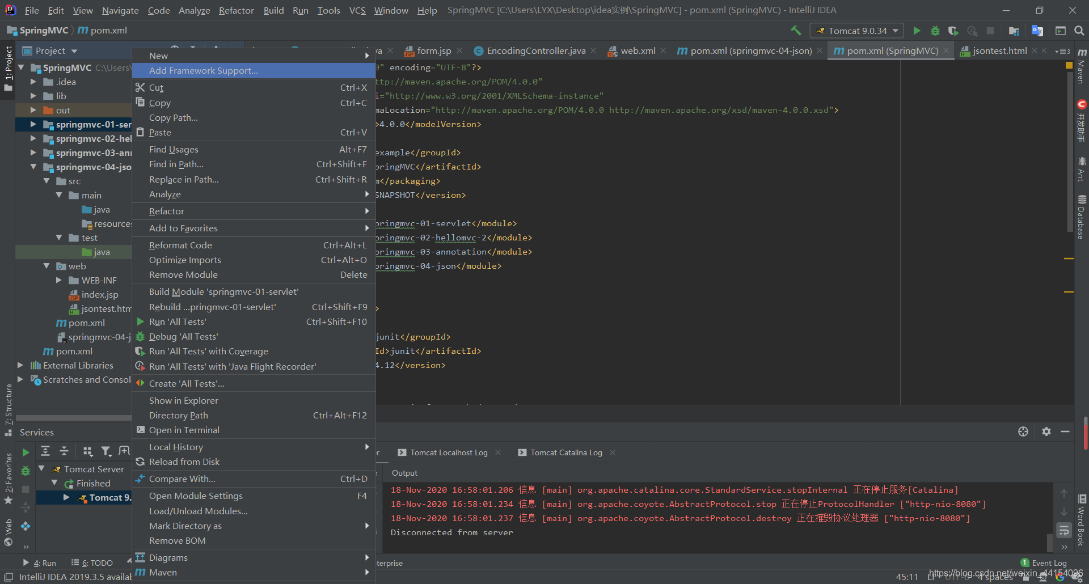Click the Filter funnel icon in Services

click(x=106, y=451)
